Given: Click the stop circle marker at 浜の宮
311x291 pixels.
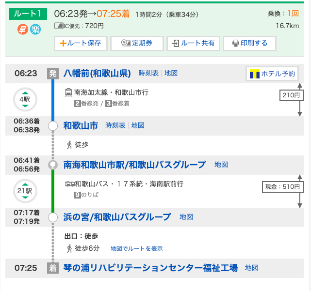Looking at the screenshot, I should pyautogui.click(x=53, y=217).
